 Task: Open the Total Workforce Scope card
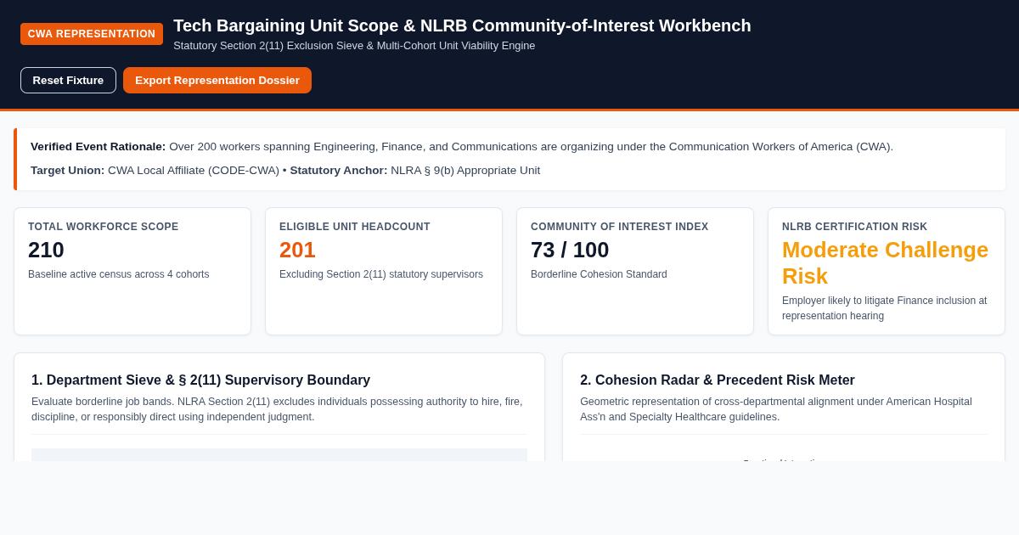pos(132,271)
